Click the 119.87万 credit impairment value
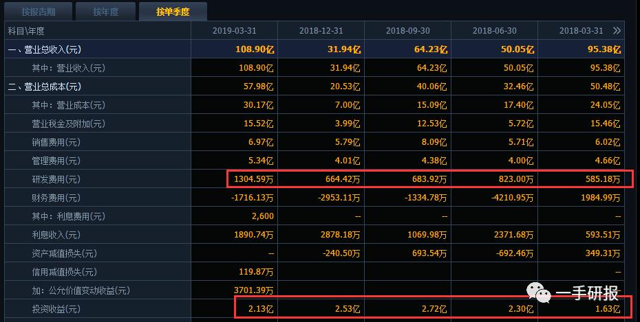Screen dimensions: 640x322 256,273
